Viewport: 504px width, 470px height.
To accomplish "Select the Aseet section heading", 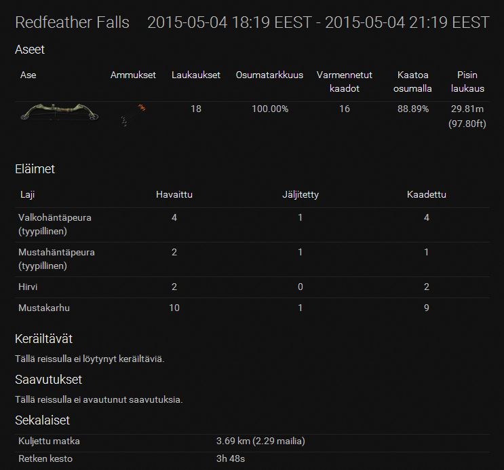I will pyautogui.click(x=30, y=50).
